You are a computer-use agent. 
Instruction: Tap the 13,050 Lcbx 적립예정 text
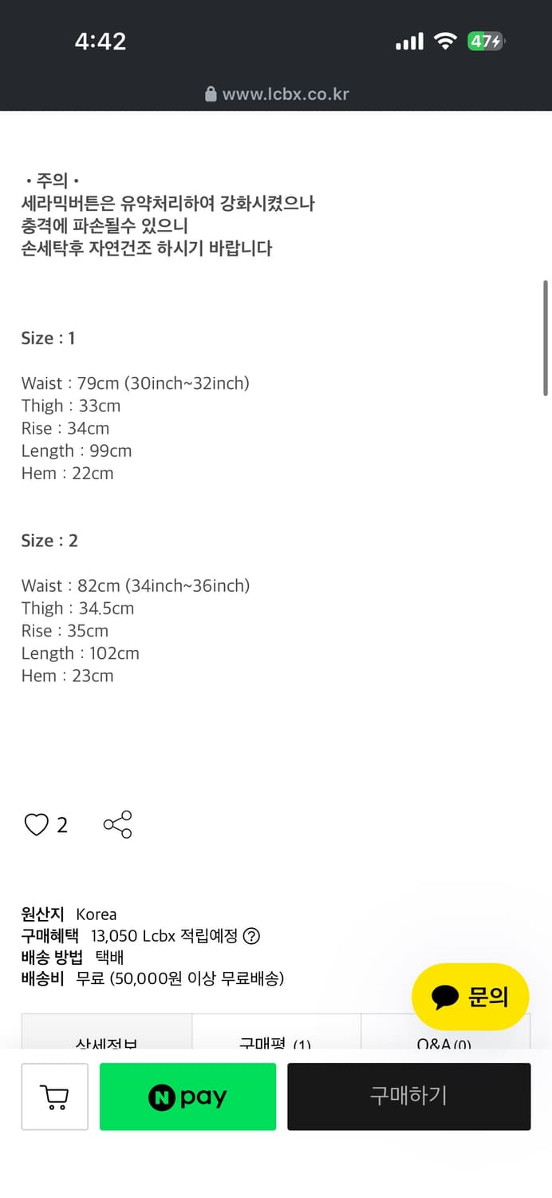pos(164,936)
